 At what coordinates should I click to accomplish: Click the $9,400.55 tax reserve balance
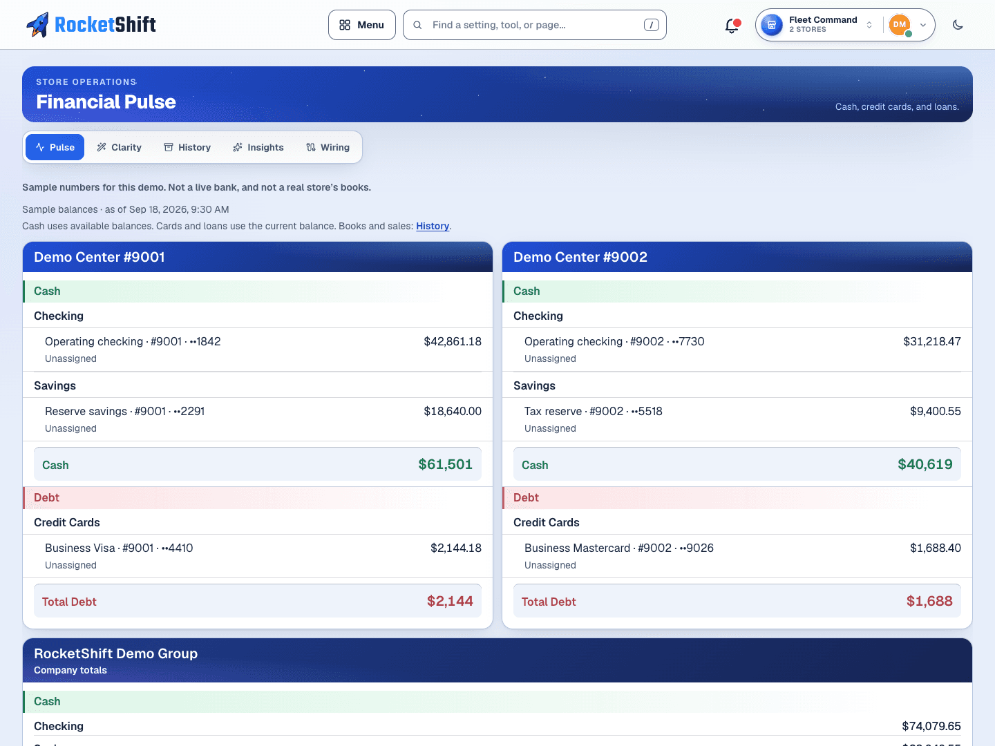pos(936,411)
